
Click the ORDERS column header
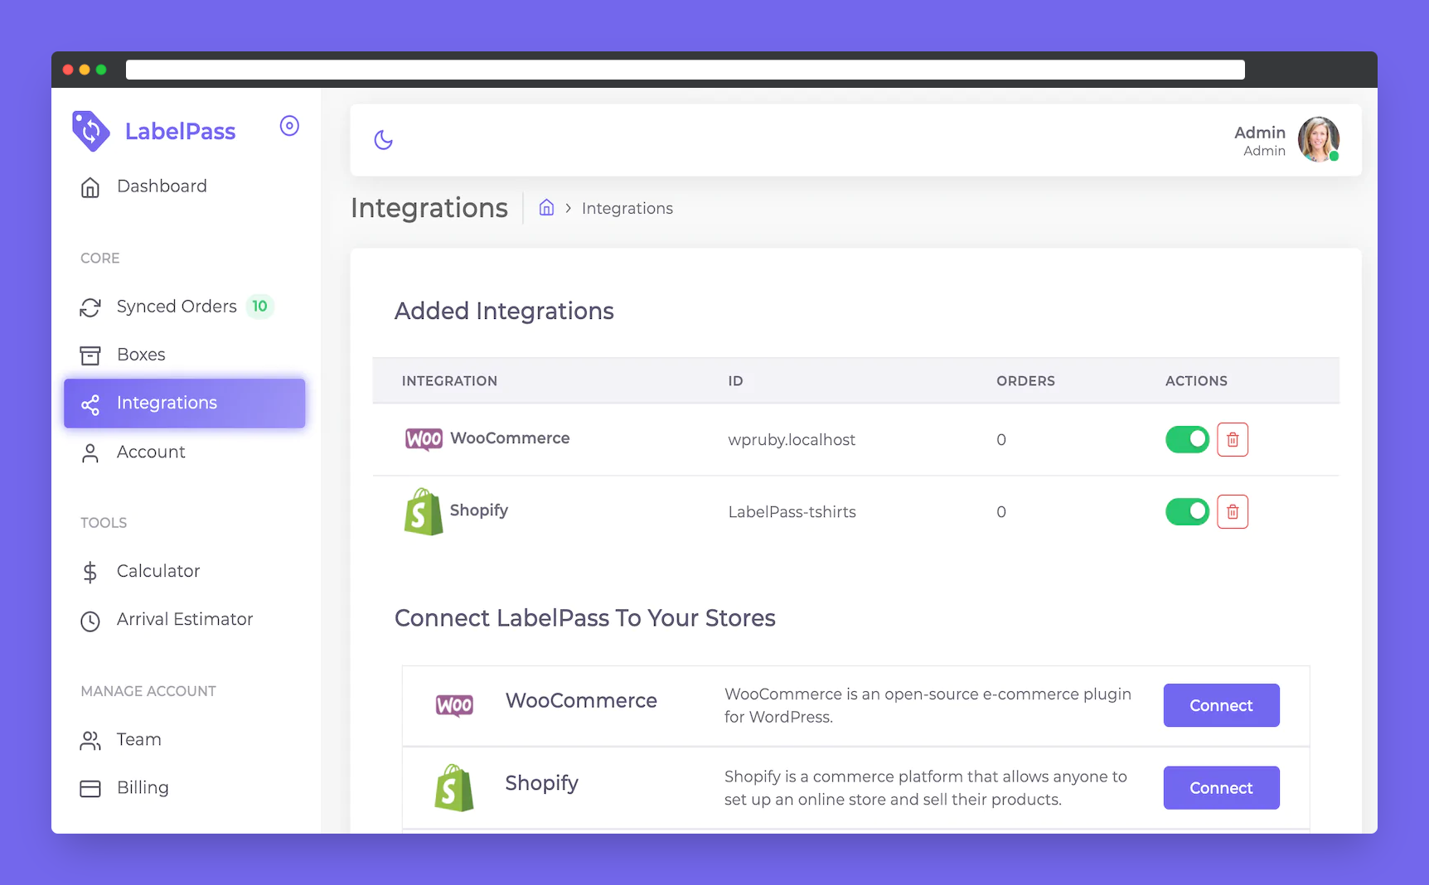point(1025,381)
